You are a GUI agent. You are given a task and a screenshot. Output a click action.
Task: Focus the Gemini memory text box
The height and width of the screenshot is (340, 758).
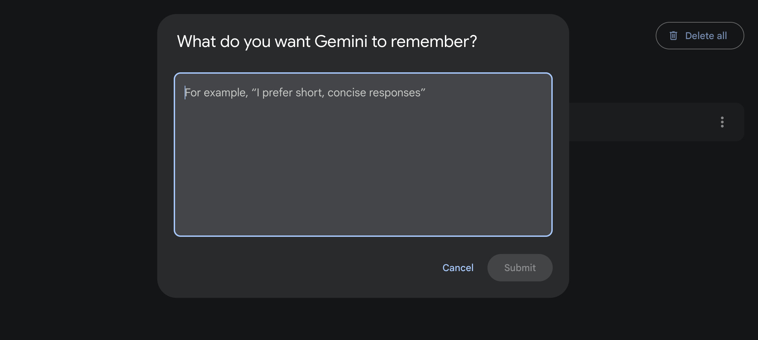(x=363, y=154)
